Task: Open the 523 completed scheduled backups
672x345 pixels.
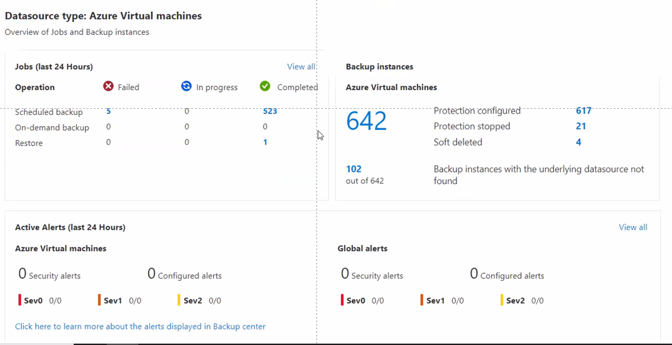Action: click(x=270, y=111)
